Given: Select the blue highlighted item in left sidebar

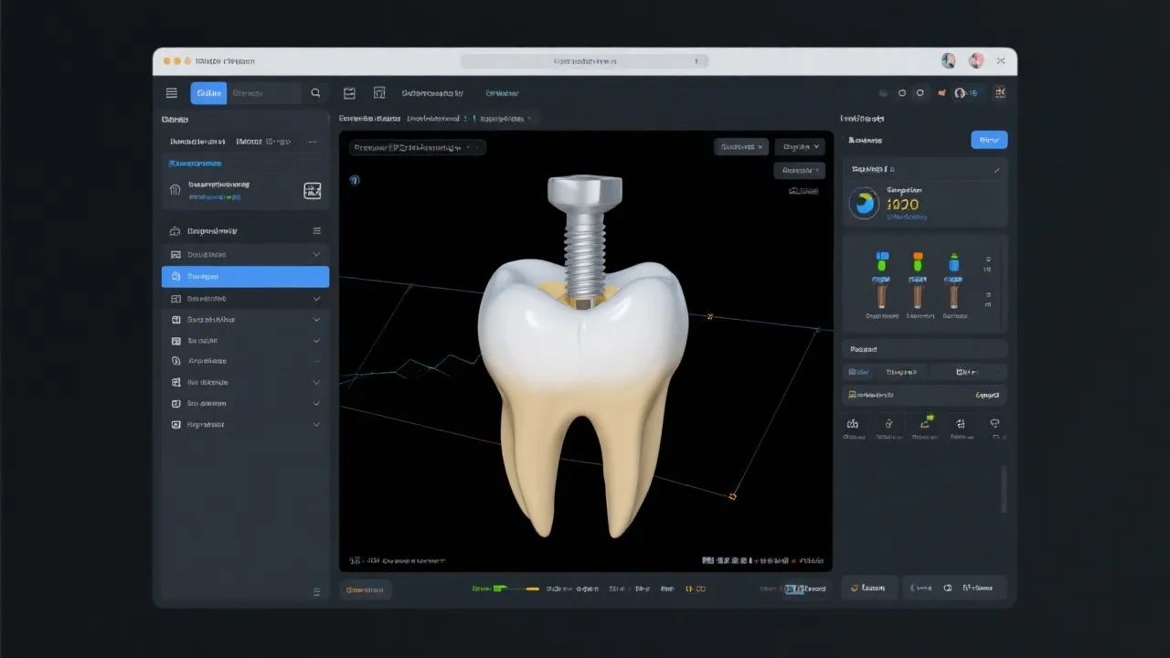Looking at the screenshot, I should point(245,277).
